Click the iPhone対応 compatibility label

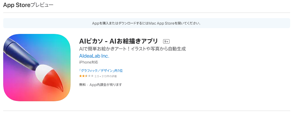(x=88, y=62)
